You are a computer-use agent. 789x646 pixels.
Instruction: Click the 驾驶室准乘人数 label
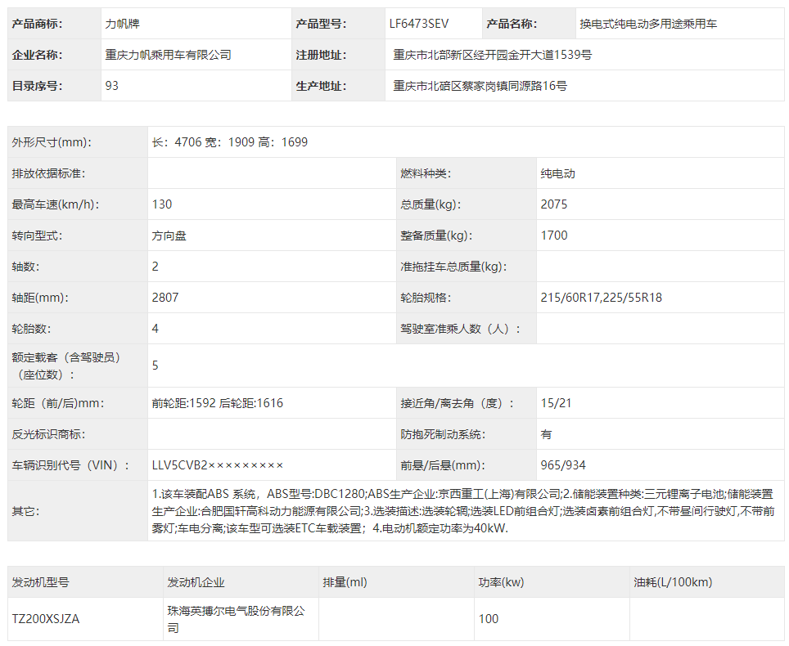[x=461, y=329]
